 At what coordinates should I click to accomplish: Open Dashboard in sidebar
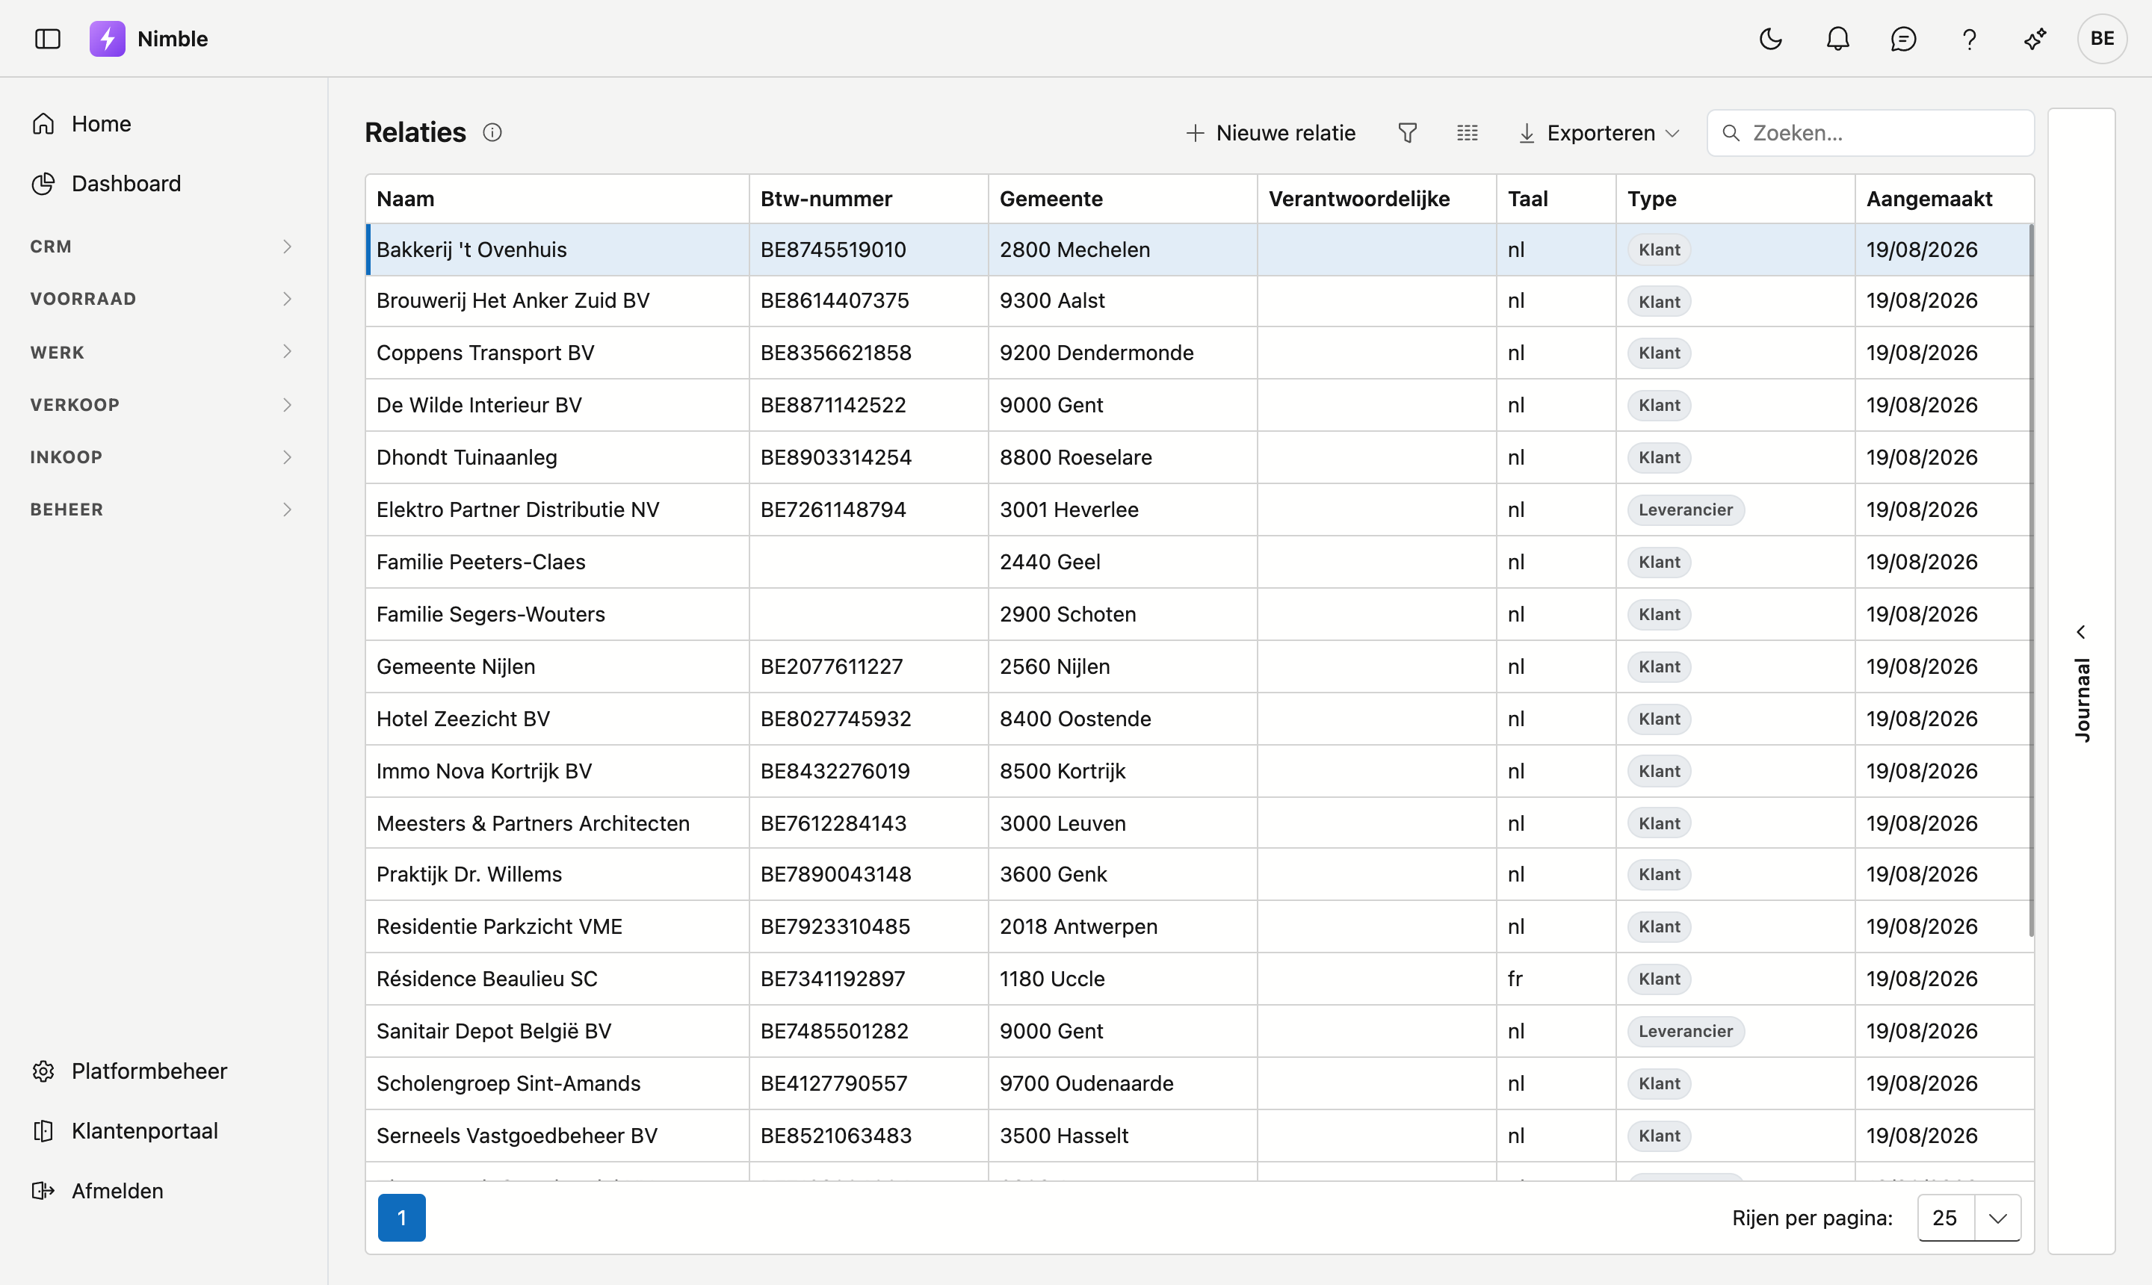point(164,184)
